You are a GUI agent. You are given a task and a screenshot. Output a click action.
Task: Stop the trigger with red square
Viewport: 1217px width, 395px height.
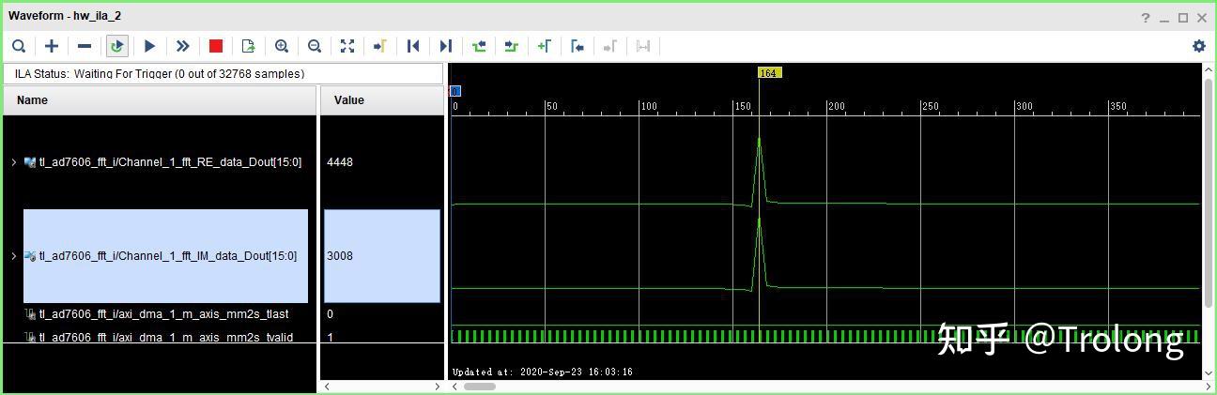216,46
